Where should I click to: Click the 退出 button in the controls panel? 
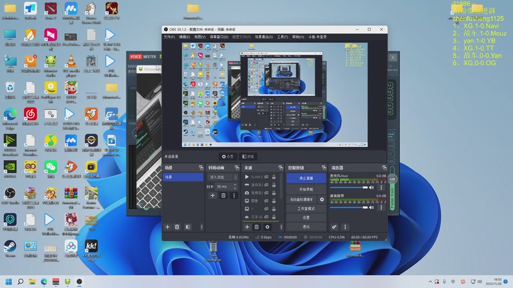click(307, 227)
